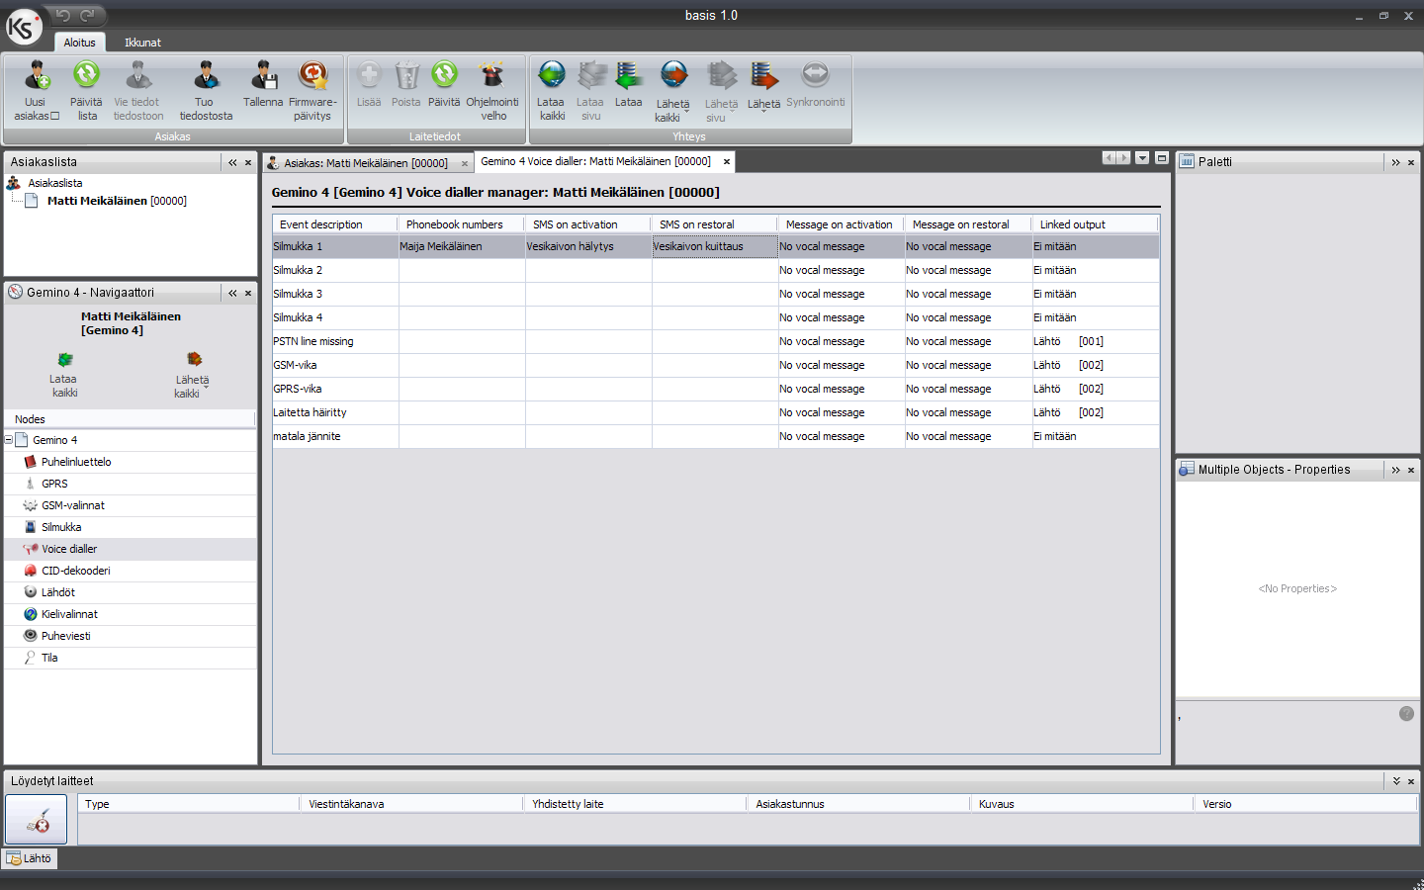Click the Versio column header
This screenshot has height=890, width=1424.
[x=1305, y=804]
